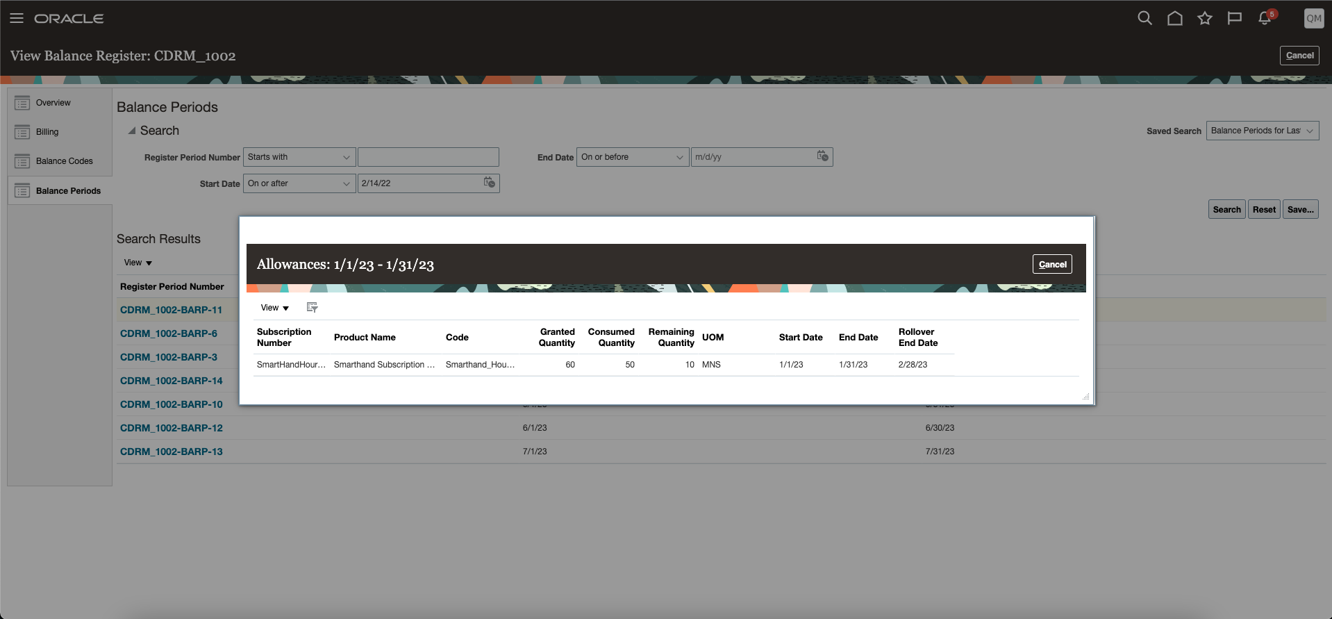
Task: Select the SmartHandHour subscription row cell
Action: 291,365
